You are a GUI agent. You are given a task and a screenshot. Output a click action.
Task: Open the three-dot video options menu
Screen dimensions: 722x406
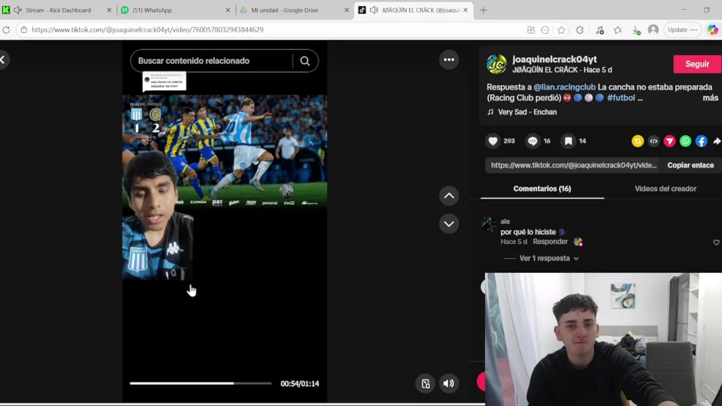tap(449, 60)
